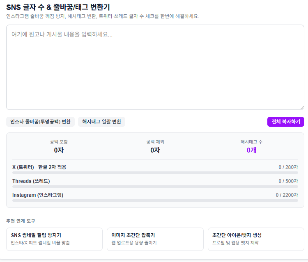Click the 0 / 2200자 counter

pyautogui.click(x=287, y=195)
